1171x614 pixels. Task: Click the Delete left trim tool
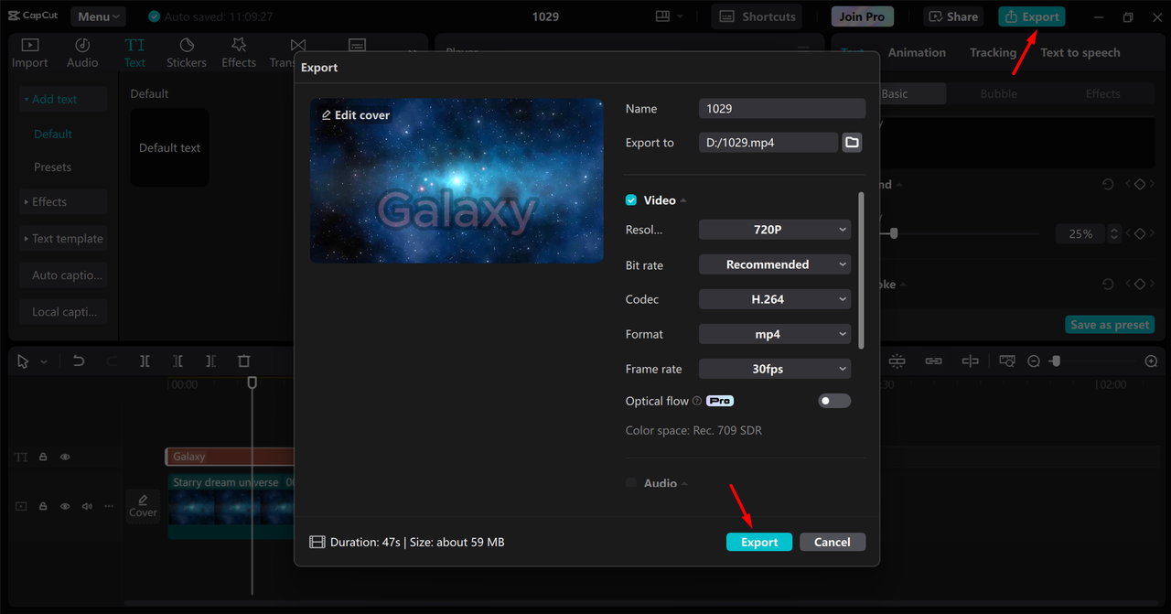click(x=177, y=361)
